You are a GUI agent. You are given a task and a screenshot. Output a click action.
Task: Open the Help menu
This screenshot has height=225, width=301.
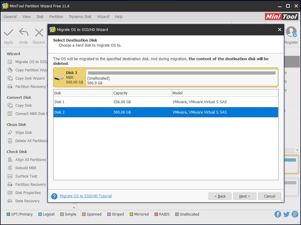(119, 17)
